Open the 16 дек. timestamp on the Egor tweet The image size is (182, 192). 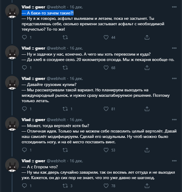77,161
